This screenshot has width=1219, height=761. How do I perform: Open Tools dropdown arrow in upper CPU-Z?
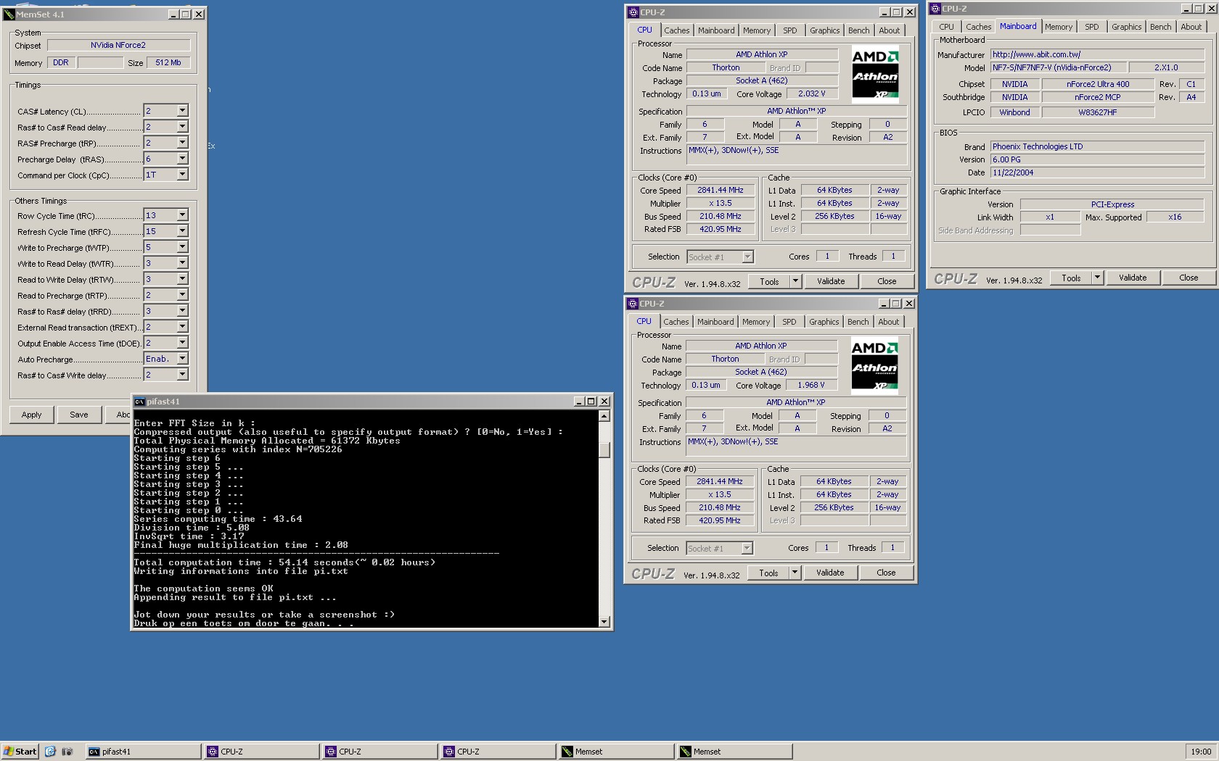point(795,281)
